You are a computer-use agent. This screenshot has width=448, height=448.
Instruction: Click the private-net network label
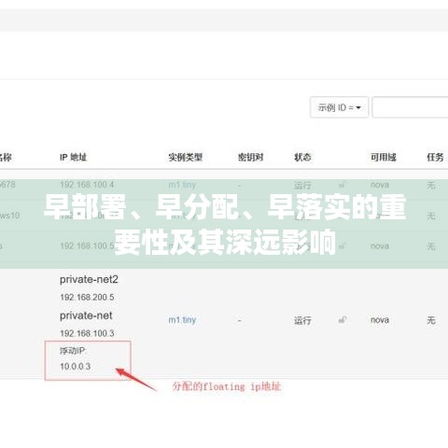(x=86, y=315)
